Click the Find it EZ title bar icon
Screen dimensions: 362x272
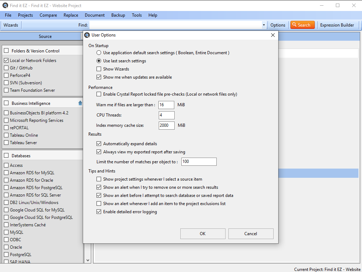coord(5,5)
